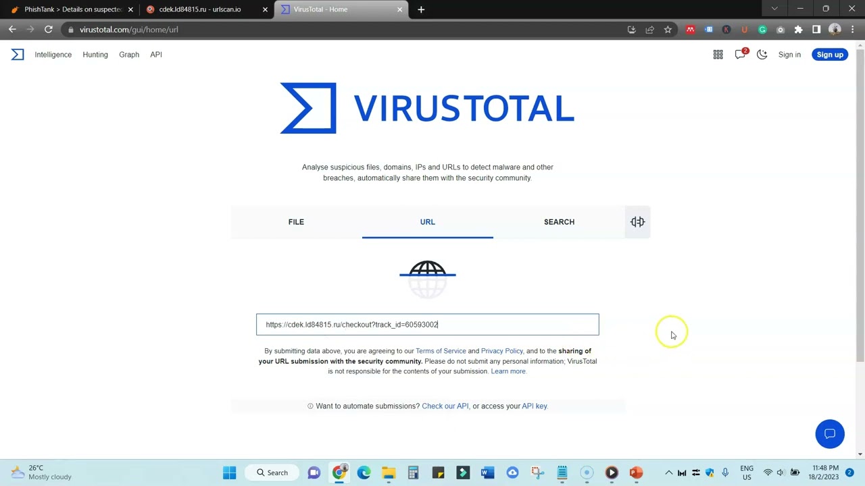
Task: Click the VirusTotal sigma logo in top-left
Action: 18,55
